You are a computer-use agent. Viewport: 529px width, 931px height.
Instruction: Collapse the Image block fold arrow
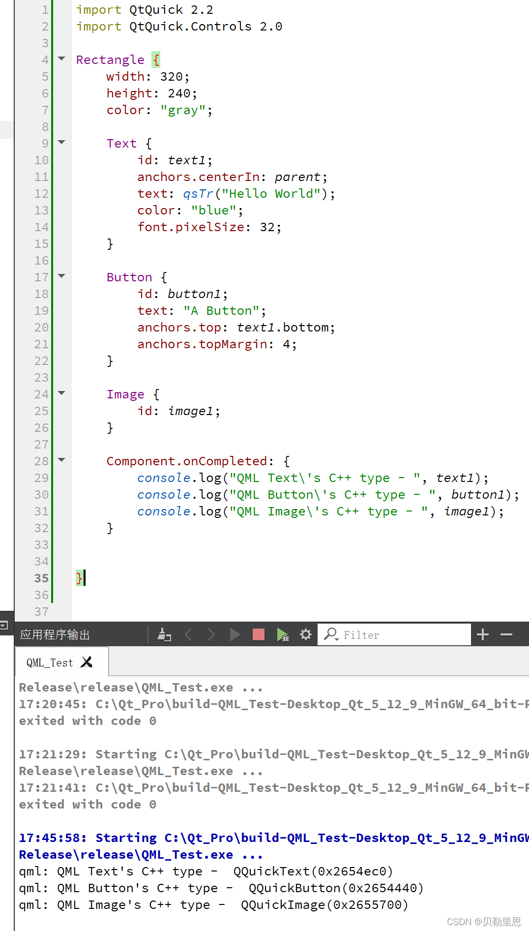click(x=61, y=393)
